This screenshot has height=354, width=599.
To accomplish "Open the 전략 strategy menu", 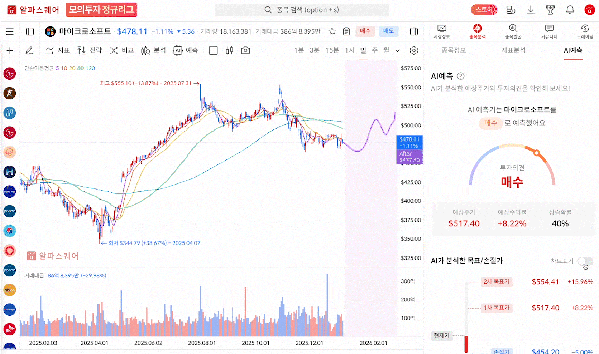I will point(90,50).
